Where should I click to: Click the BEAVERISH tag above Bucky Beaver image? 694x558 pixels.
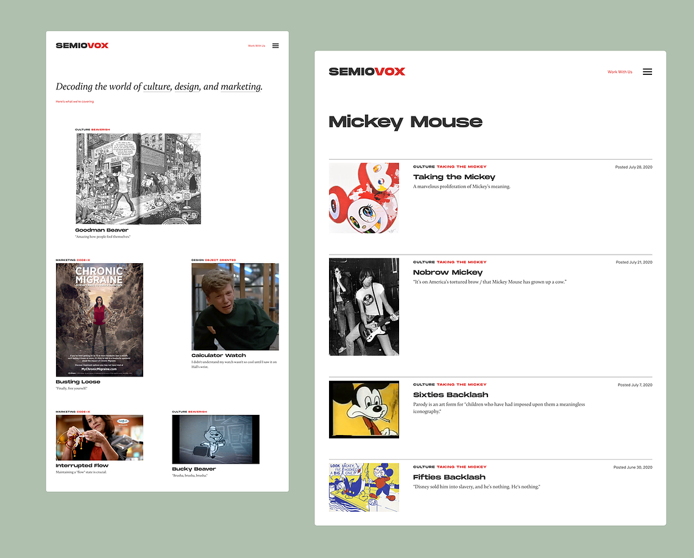[x=197, y=412]
